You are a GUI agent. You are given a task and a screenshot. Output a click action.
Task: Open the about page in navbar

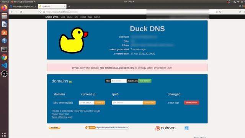pyautogui.click(x=70, y=17)
